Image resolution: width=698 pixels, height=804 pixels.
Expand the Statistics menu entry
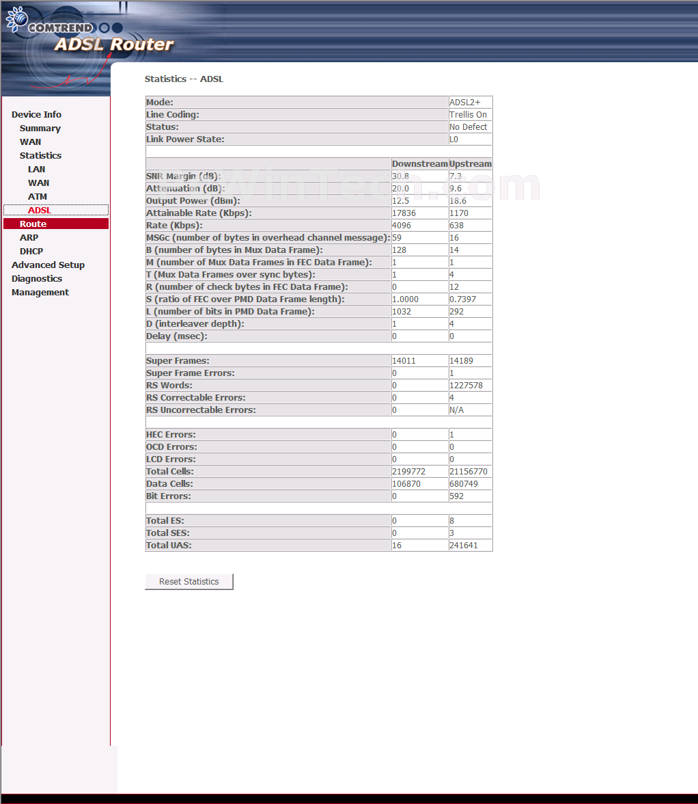40,155
